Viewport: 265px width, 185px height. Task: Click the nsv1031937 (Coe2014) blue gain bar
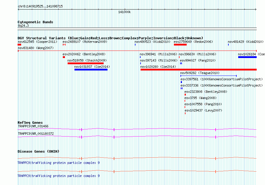(91, 70)
